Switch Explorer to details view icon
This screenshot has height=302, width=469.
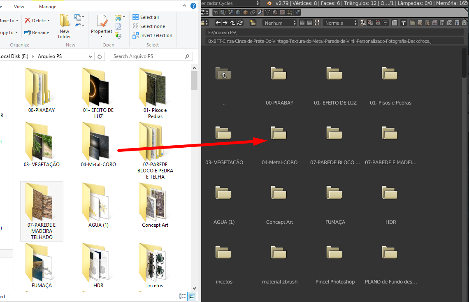[x=182, y=296]
